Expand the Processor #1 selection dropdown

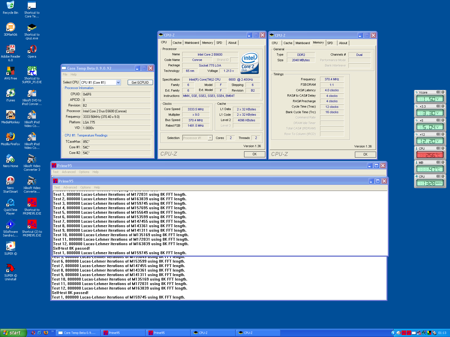210,138
